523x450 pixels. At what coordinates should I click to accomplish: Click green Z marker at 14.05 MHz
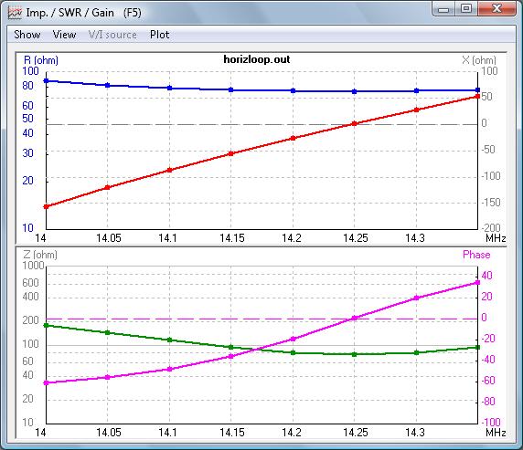tap(107, 332)
